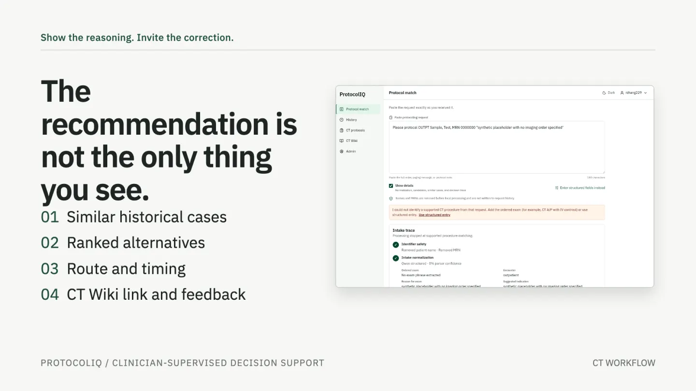The width and height of the screenshot is (696, 391).
Task: Click '01 Similar historical cases' list item
Action: (134, 217)
